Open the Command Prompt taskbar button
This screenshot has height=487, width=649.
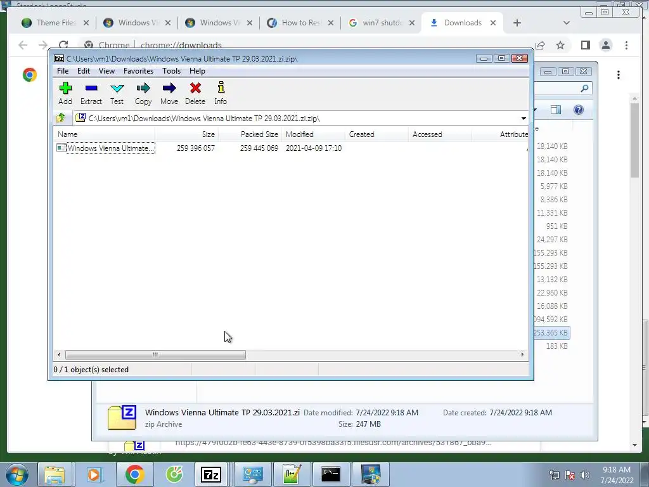pos(331,474)
